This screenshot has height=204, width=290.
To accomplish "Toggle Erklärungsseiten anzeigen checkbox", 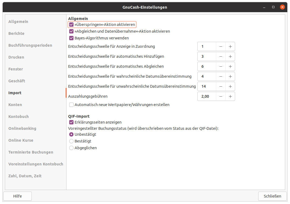I will pos(71,122).
